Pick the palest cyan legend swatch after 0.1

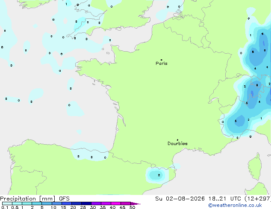[x=7, y=203]
